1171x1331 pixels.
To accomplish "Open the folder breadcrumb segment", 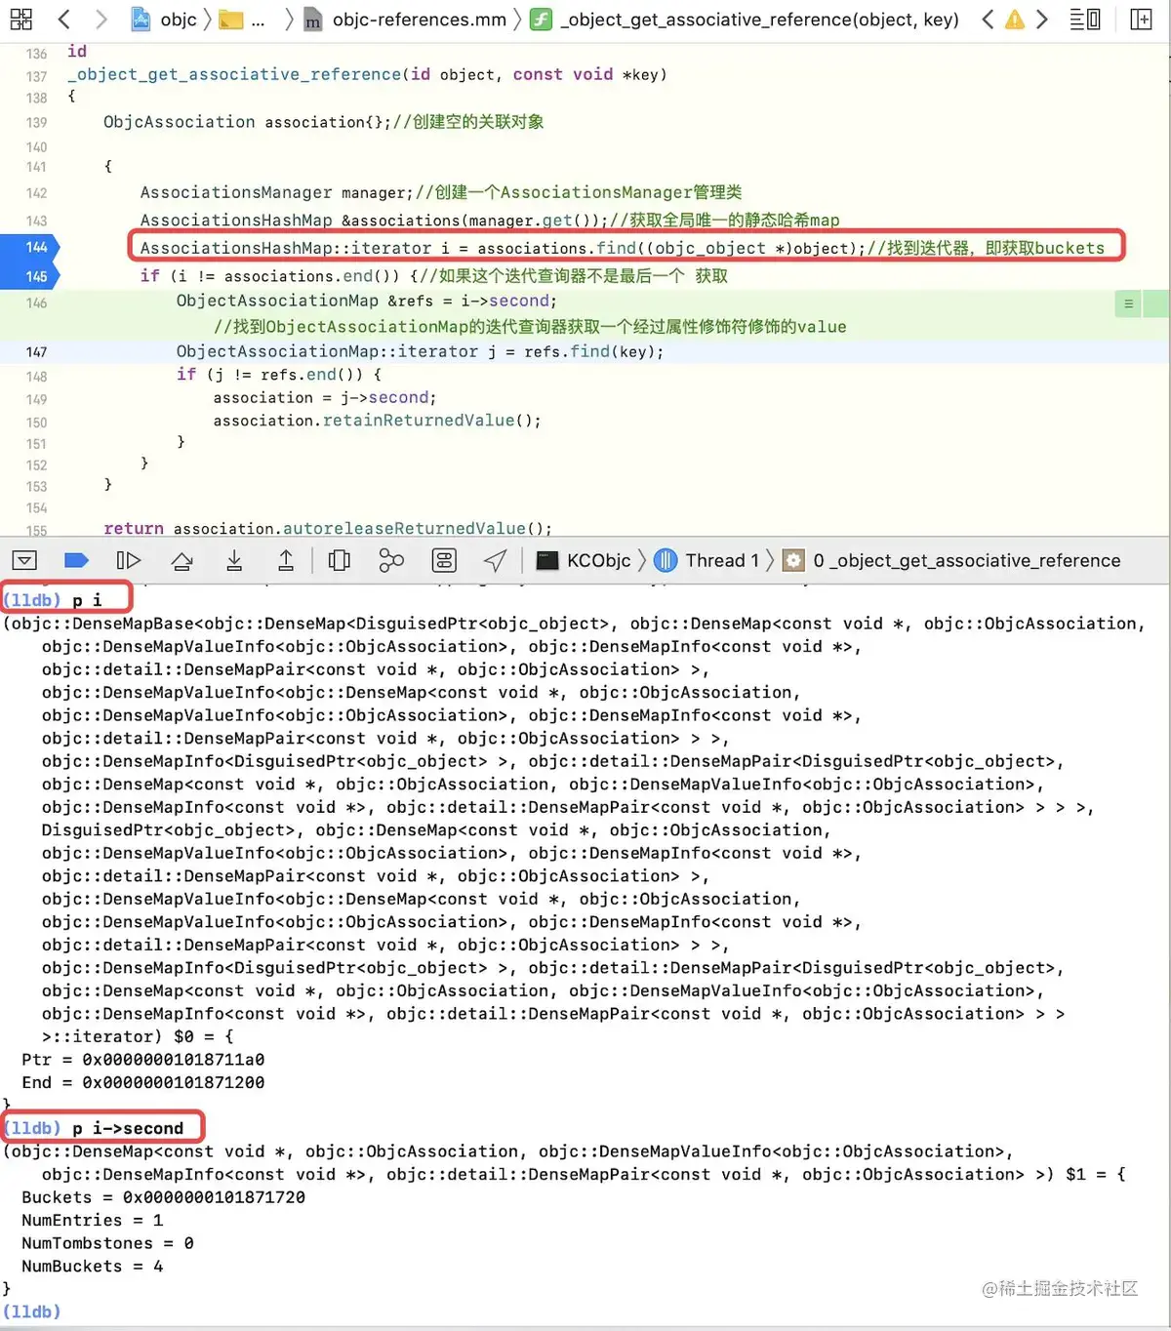I will coord(242,19).
